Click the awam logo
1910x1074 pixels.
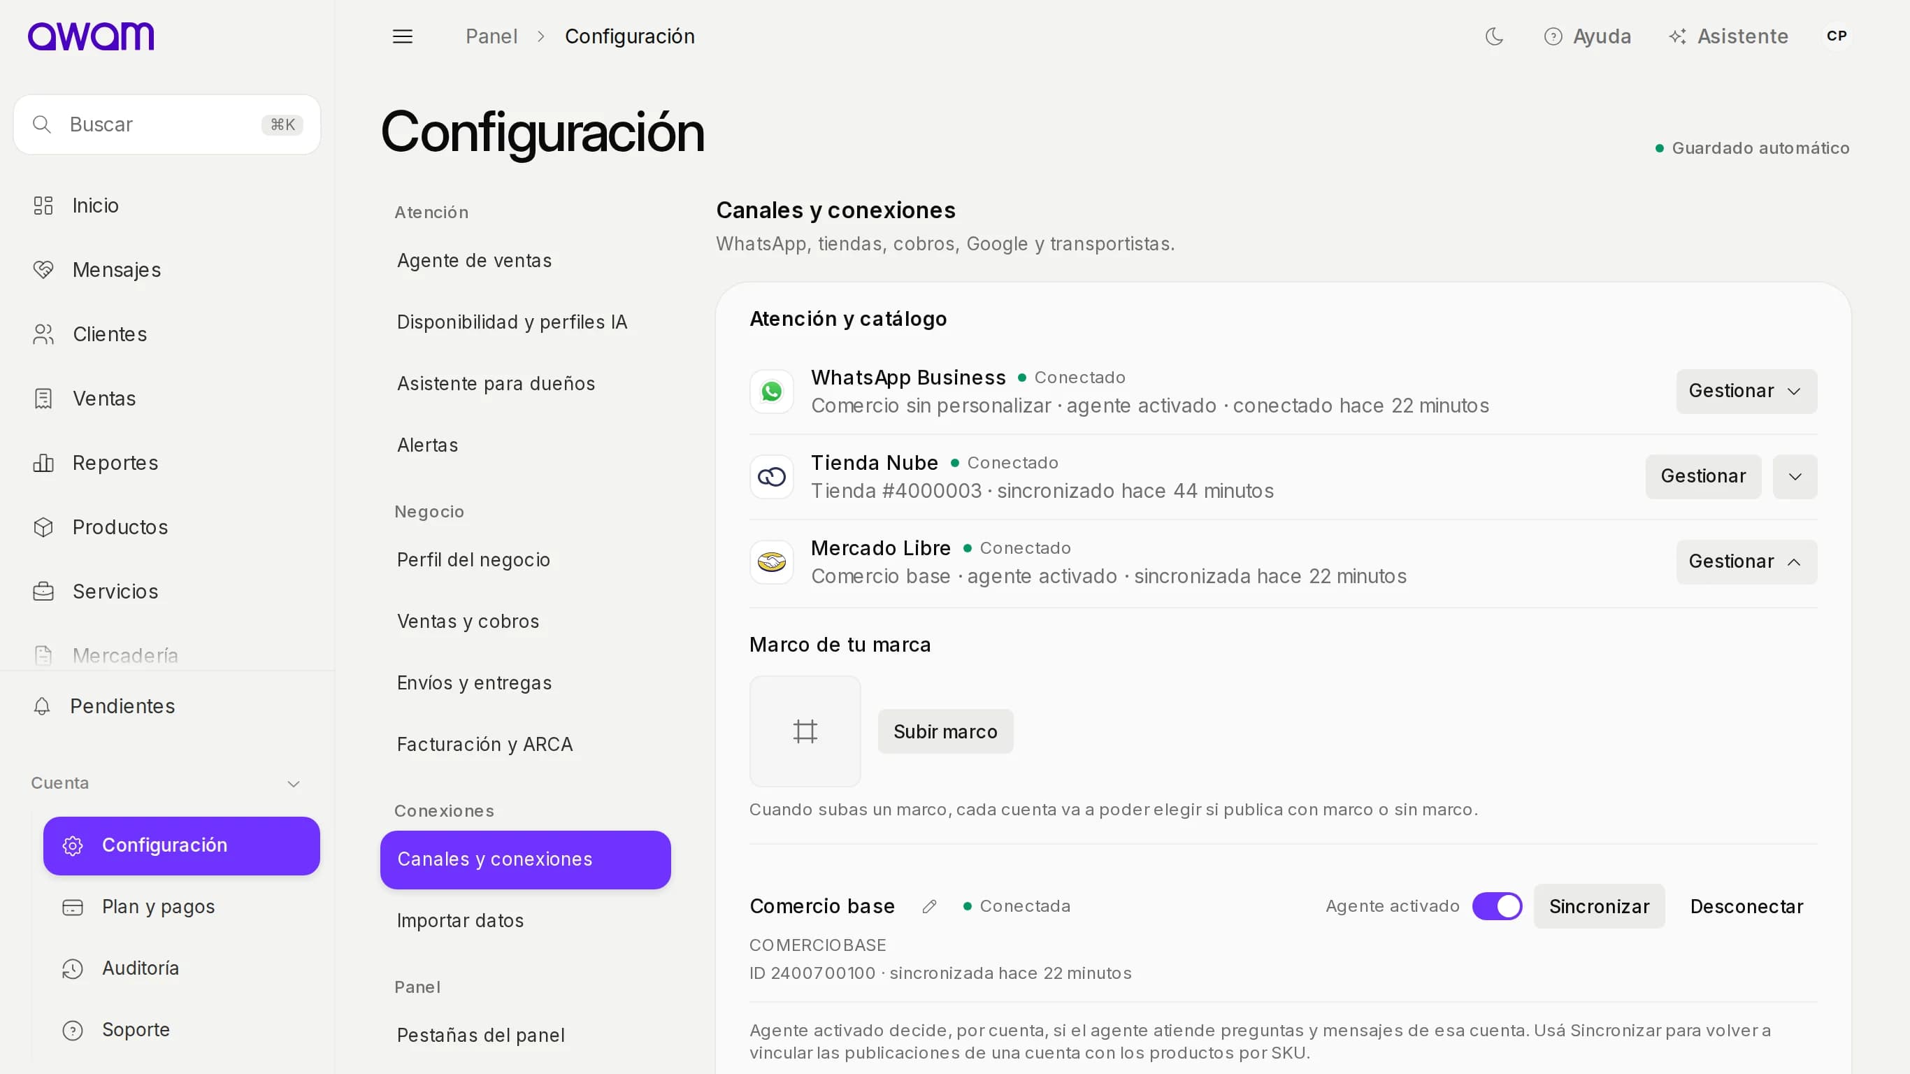click(x=90, y=36)
